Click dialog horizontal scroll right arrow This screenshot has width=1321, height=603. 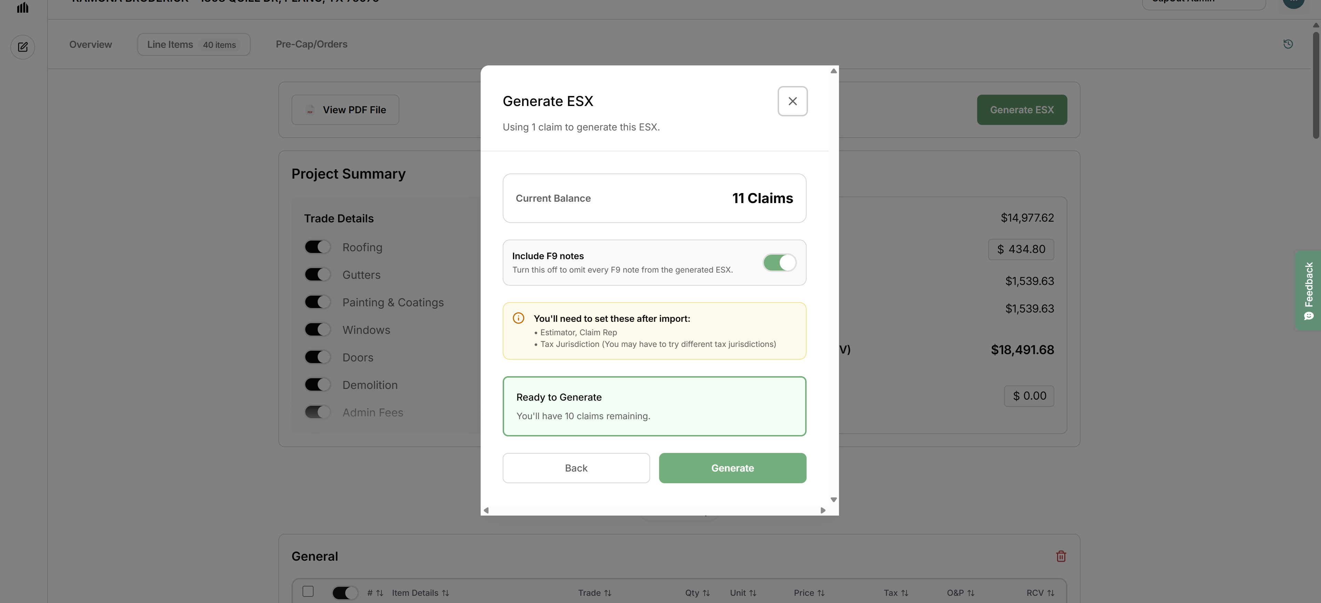[x=822, y=510]
